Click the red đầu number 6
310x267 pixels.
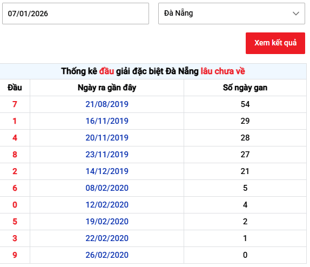[15, 188]
